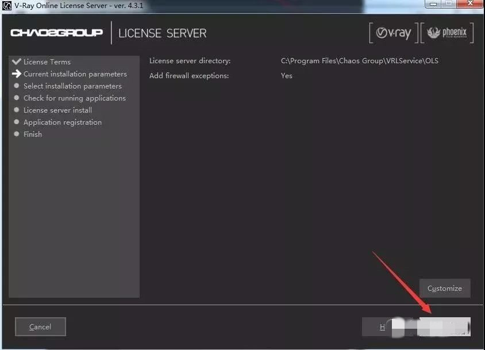Click the Chaos Group logo
This screenshot has width=485, height=350.
point(56,33)
